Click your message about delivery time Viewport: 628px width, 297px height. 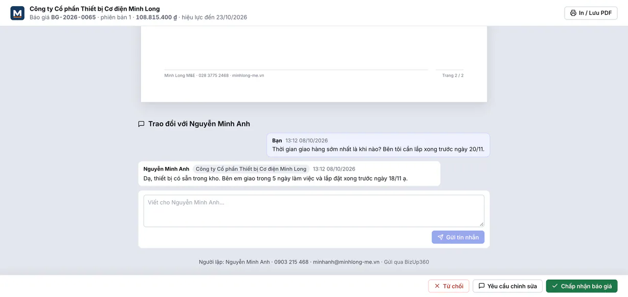pyautogui.click(x=378, y=145)
